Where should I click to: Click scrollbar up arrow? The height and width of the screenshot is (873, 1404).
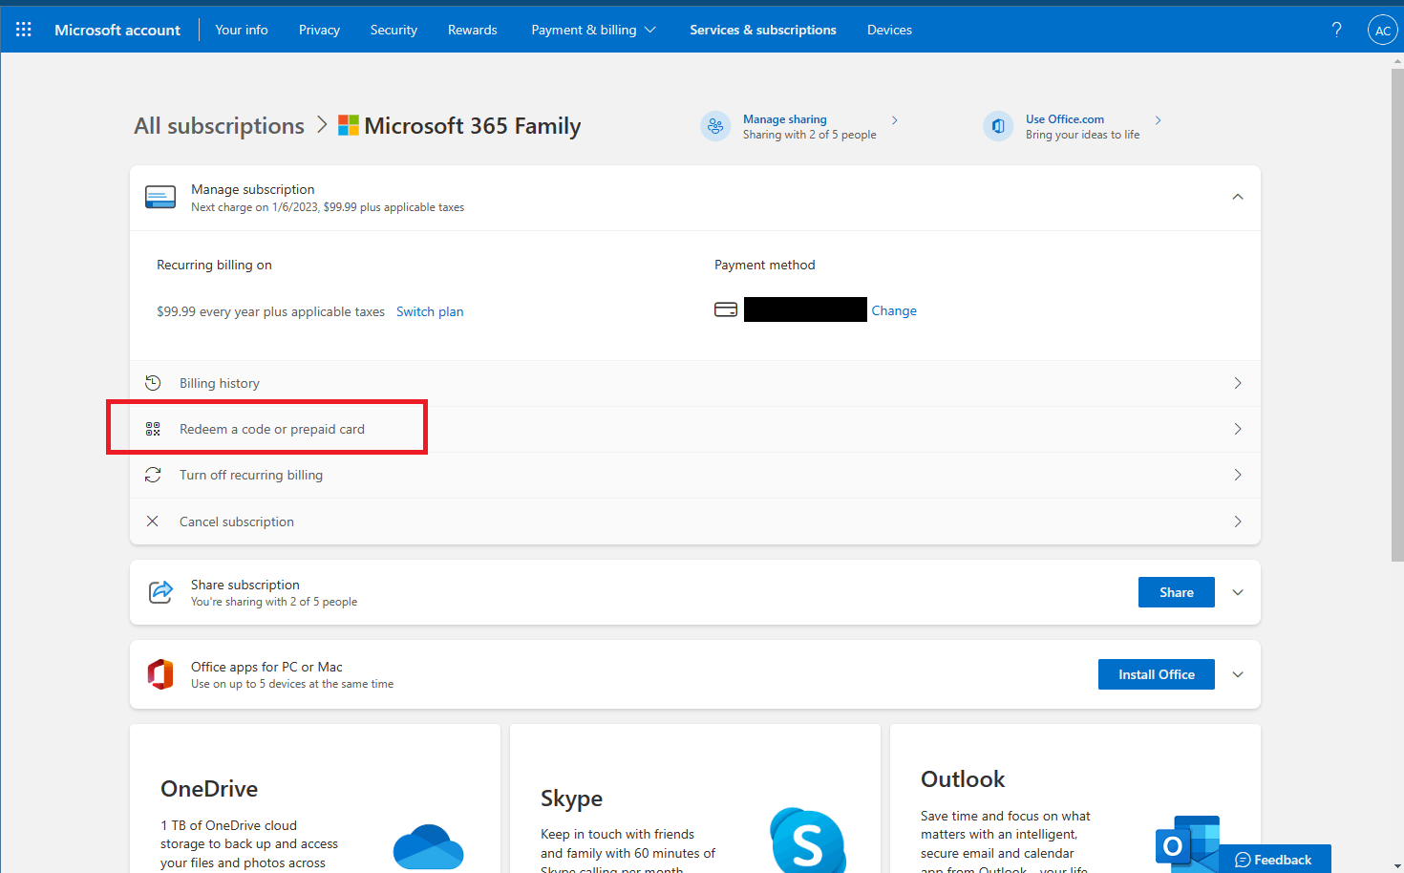[1397, 60]
